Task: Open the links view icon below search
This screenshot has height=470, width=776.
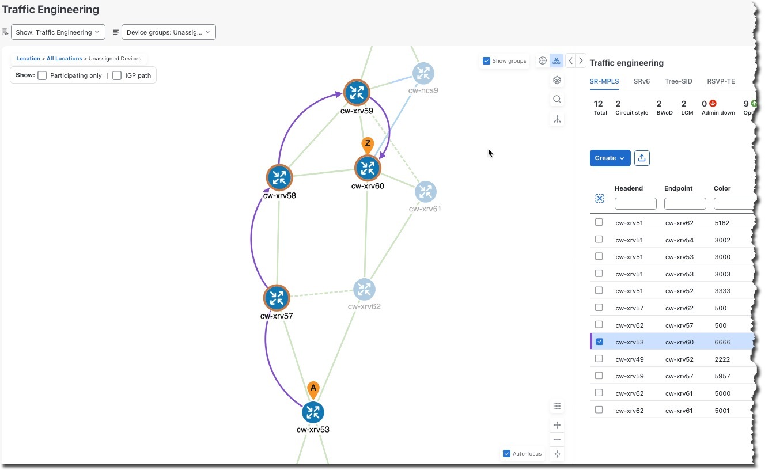Action: point(557,119)
